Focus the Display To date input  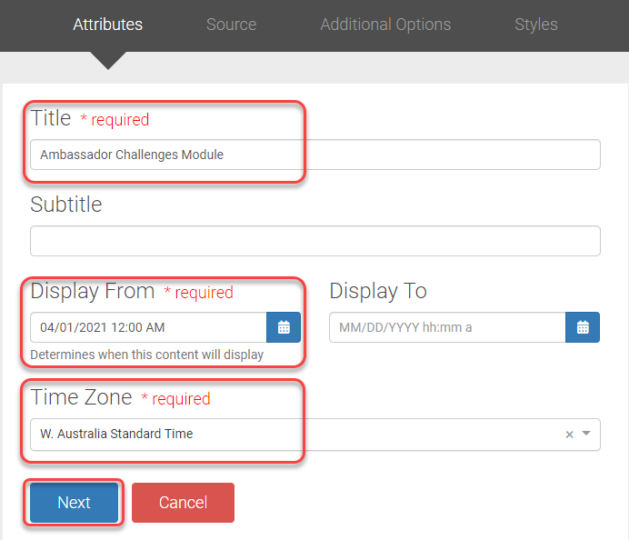click(x=447, y=327)
